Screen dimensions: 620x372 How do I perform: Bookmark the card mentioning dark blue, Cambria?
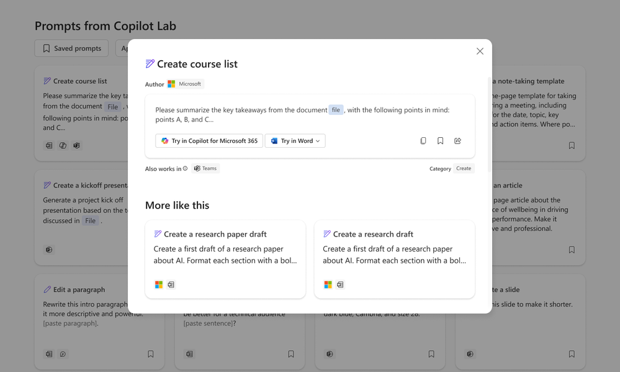point(431,354)
